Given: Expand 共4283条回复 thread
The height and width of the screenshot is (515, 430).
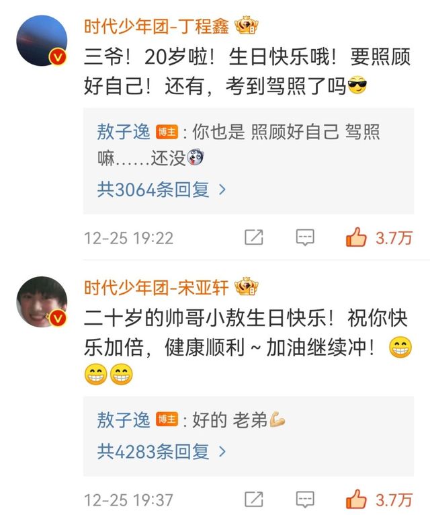Looking at the screenshot, I should [161, 452].
